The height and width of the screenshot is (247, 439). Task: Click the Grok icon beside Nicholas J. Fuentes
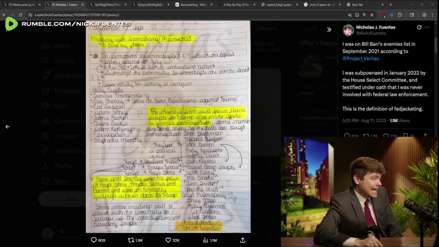(x=419, y=27)
